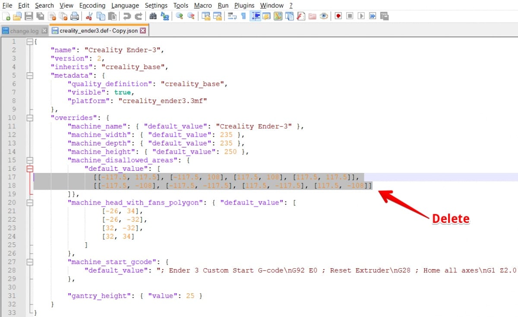This screenshot has height=317, width=518.
Task: Click the Print icon
Action: coord(75,16)
